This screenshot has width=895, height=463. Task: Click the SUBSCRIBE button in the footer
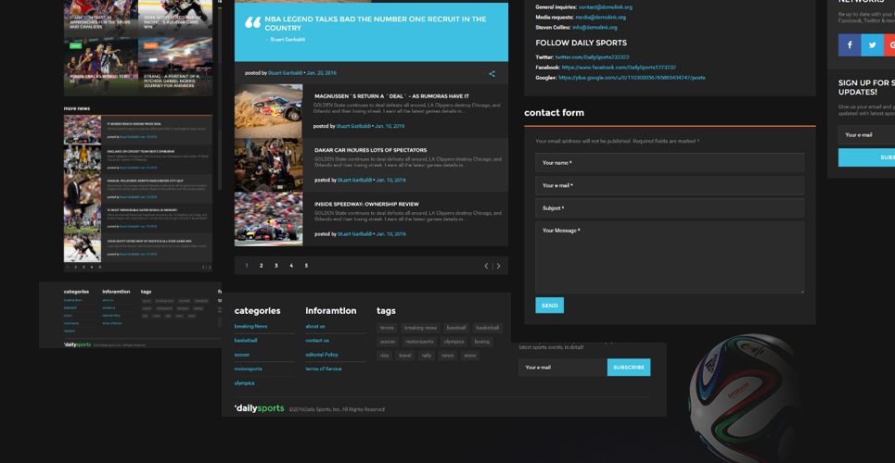click(x=629, y=368)
